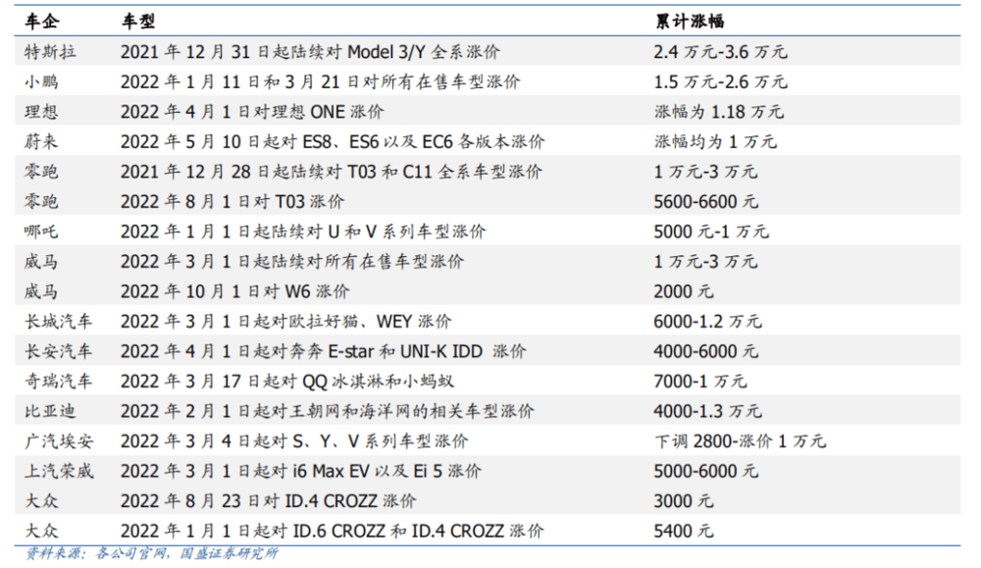
Task: Click the 理想 ONE 涨价 description
Action: click(x=252, y=112)
